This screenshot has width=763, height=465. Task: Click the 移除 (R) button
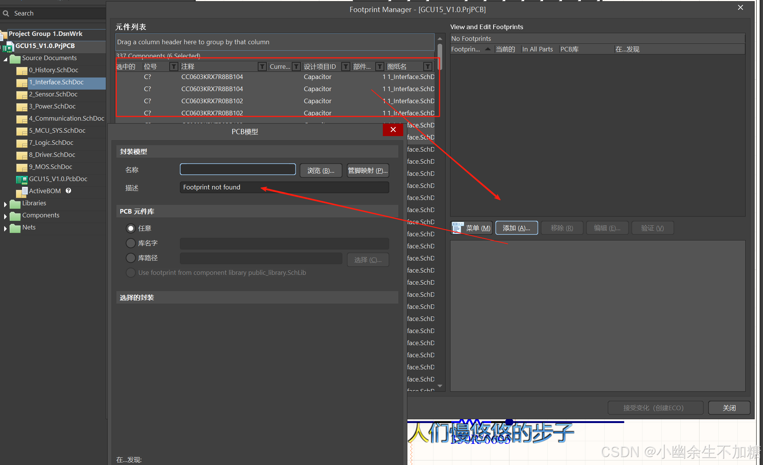[562, 228]
